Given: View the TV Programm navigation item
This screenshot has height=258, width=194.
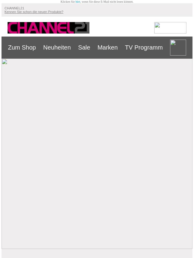Looking at the screenshot, I should point(144,47).
